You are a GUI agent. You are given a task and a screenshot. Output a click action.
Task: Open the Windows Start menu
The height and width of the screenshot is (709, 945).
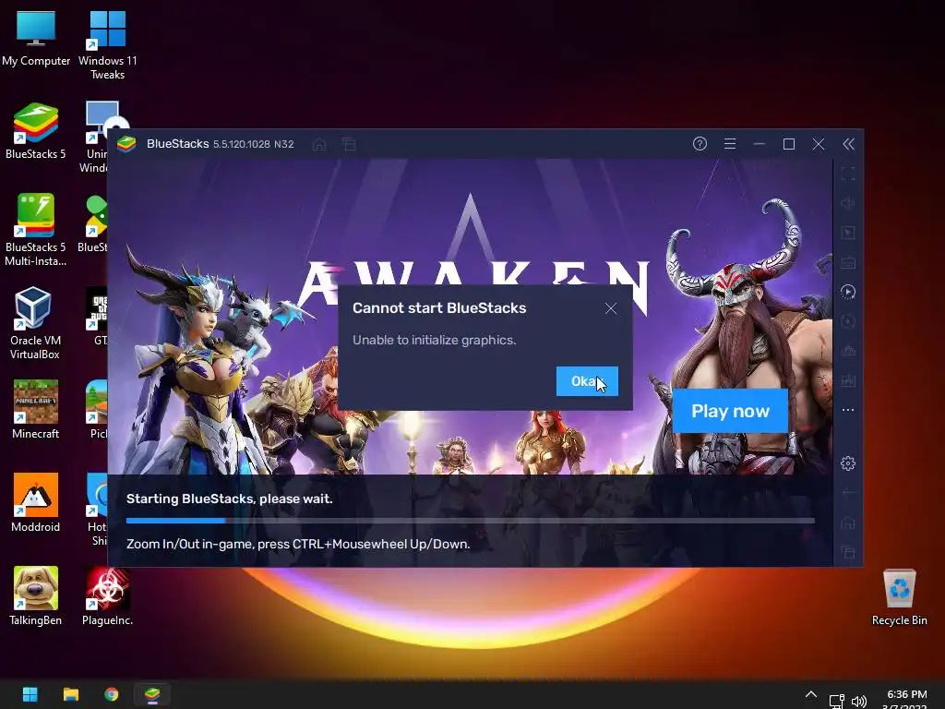point(30,694)
